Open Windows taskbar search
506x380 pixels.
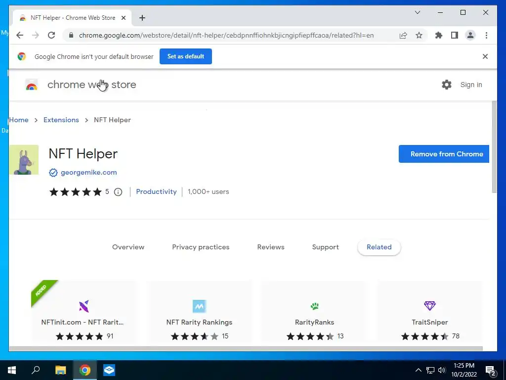pos(36,370)
